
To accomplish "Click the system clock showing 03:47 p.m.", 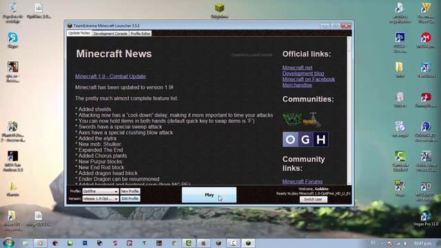I will pos(422,243).
